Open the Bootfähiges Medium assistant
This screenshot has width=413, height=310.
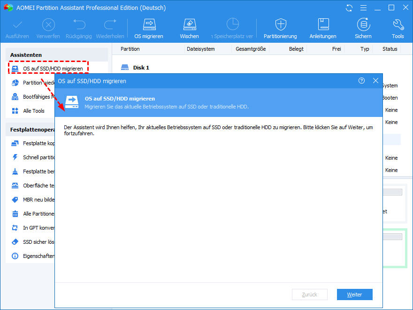(x=33, y=97)
